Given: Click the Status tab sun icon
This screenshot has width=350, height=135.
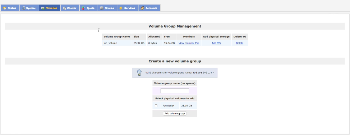Looking at the screenshot, I should pyautogui.click(x=5, y=8).
